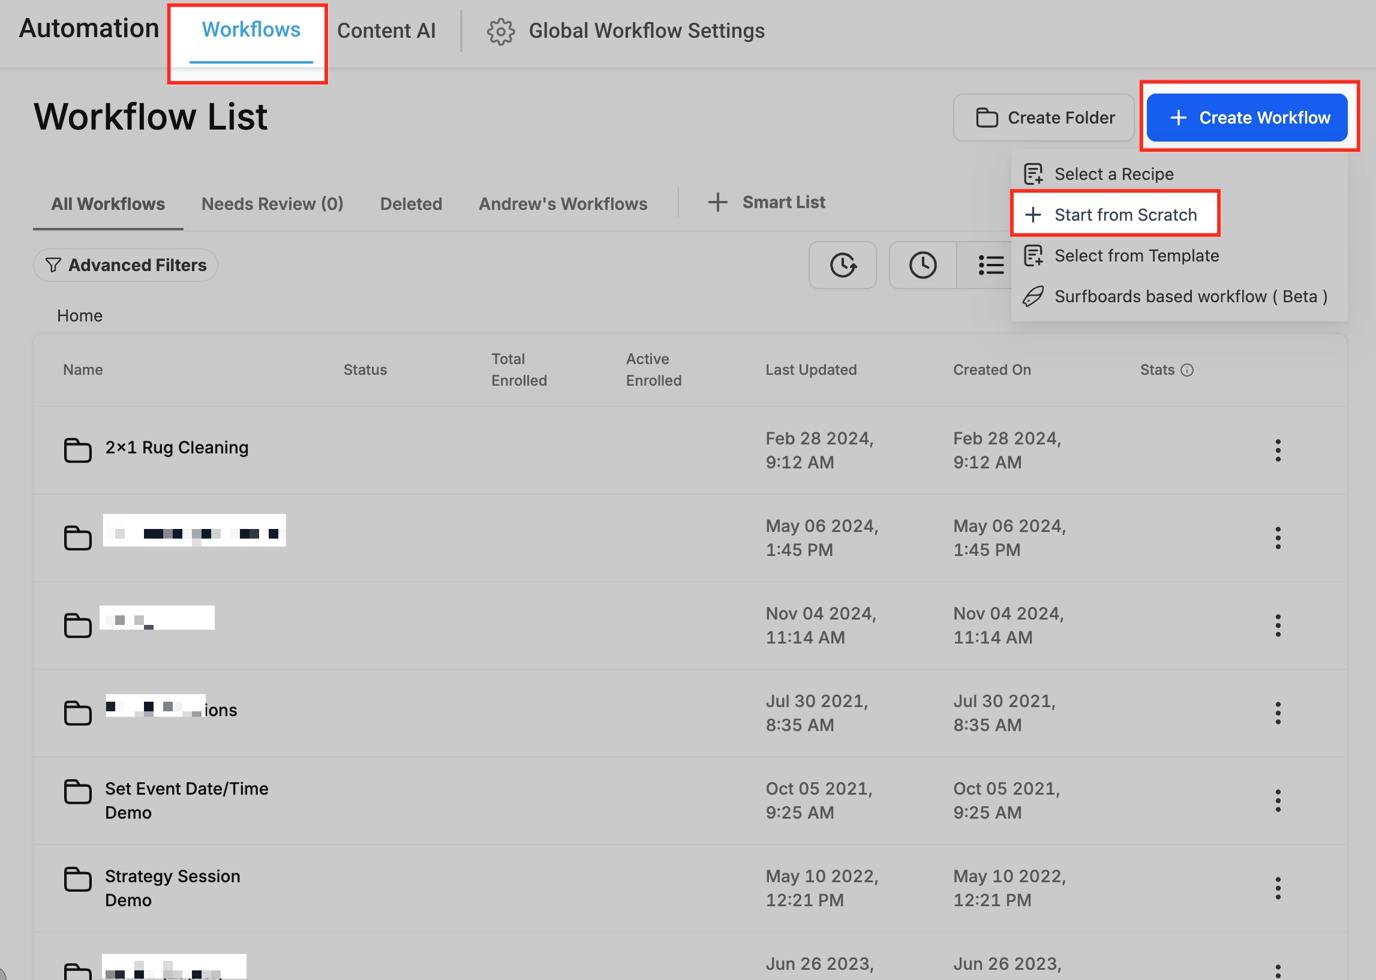Image resolution: width=1376 pixels, height=980 pixels.
Task: Choose Start from Scratch option
Action: click(1124, 215)
